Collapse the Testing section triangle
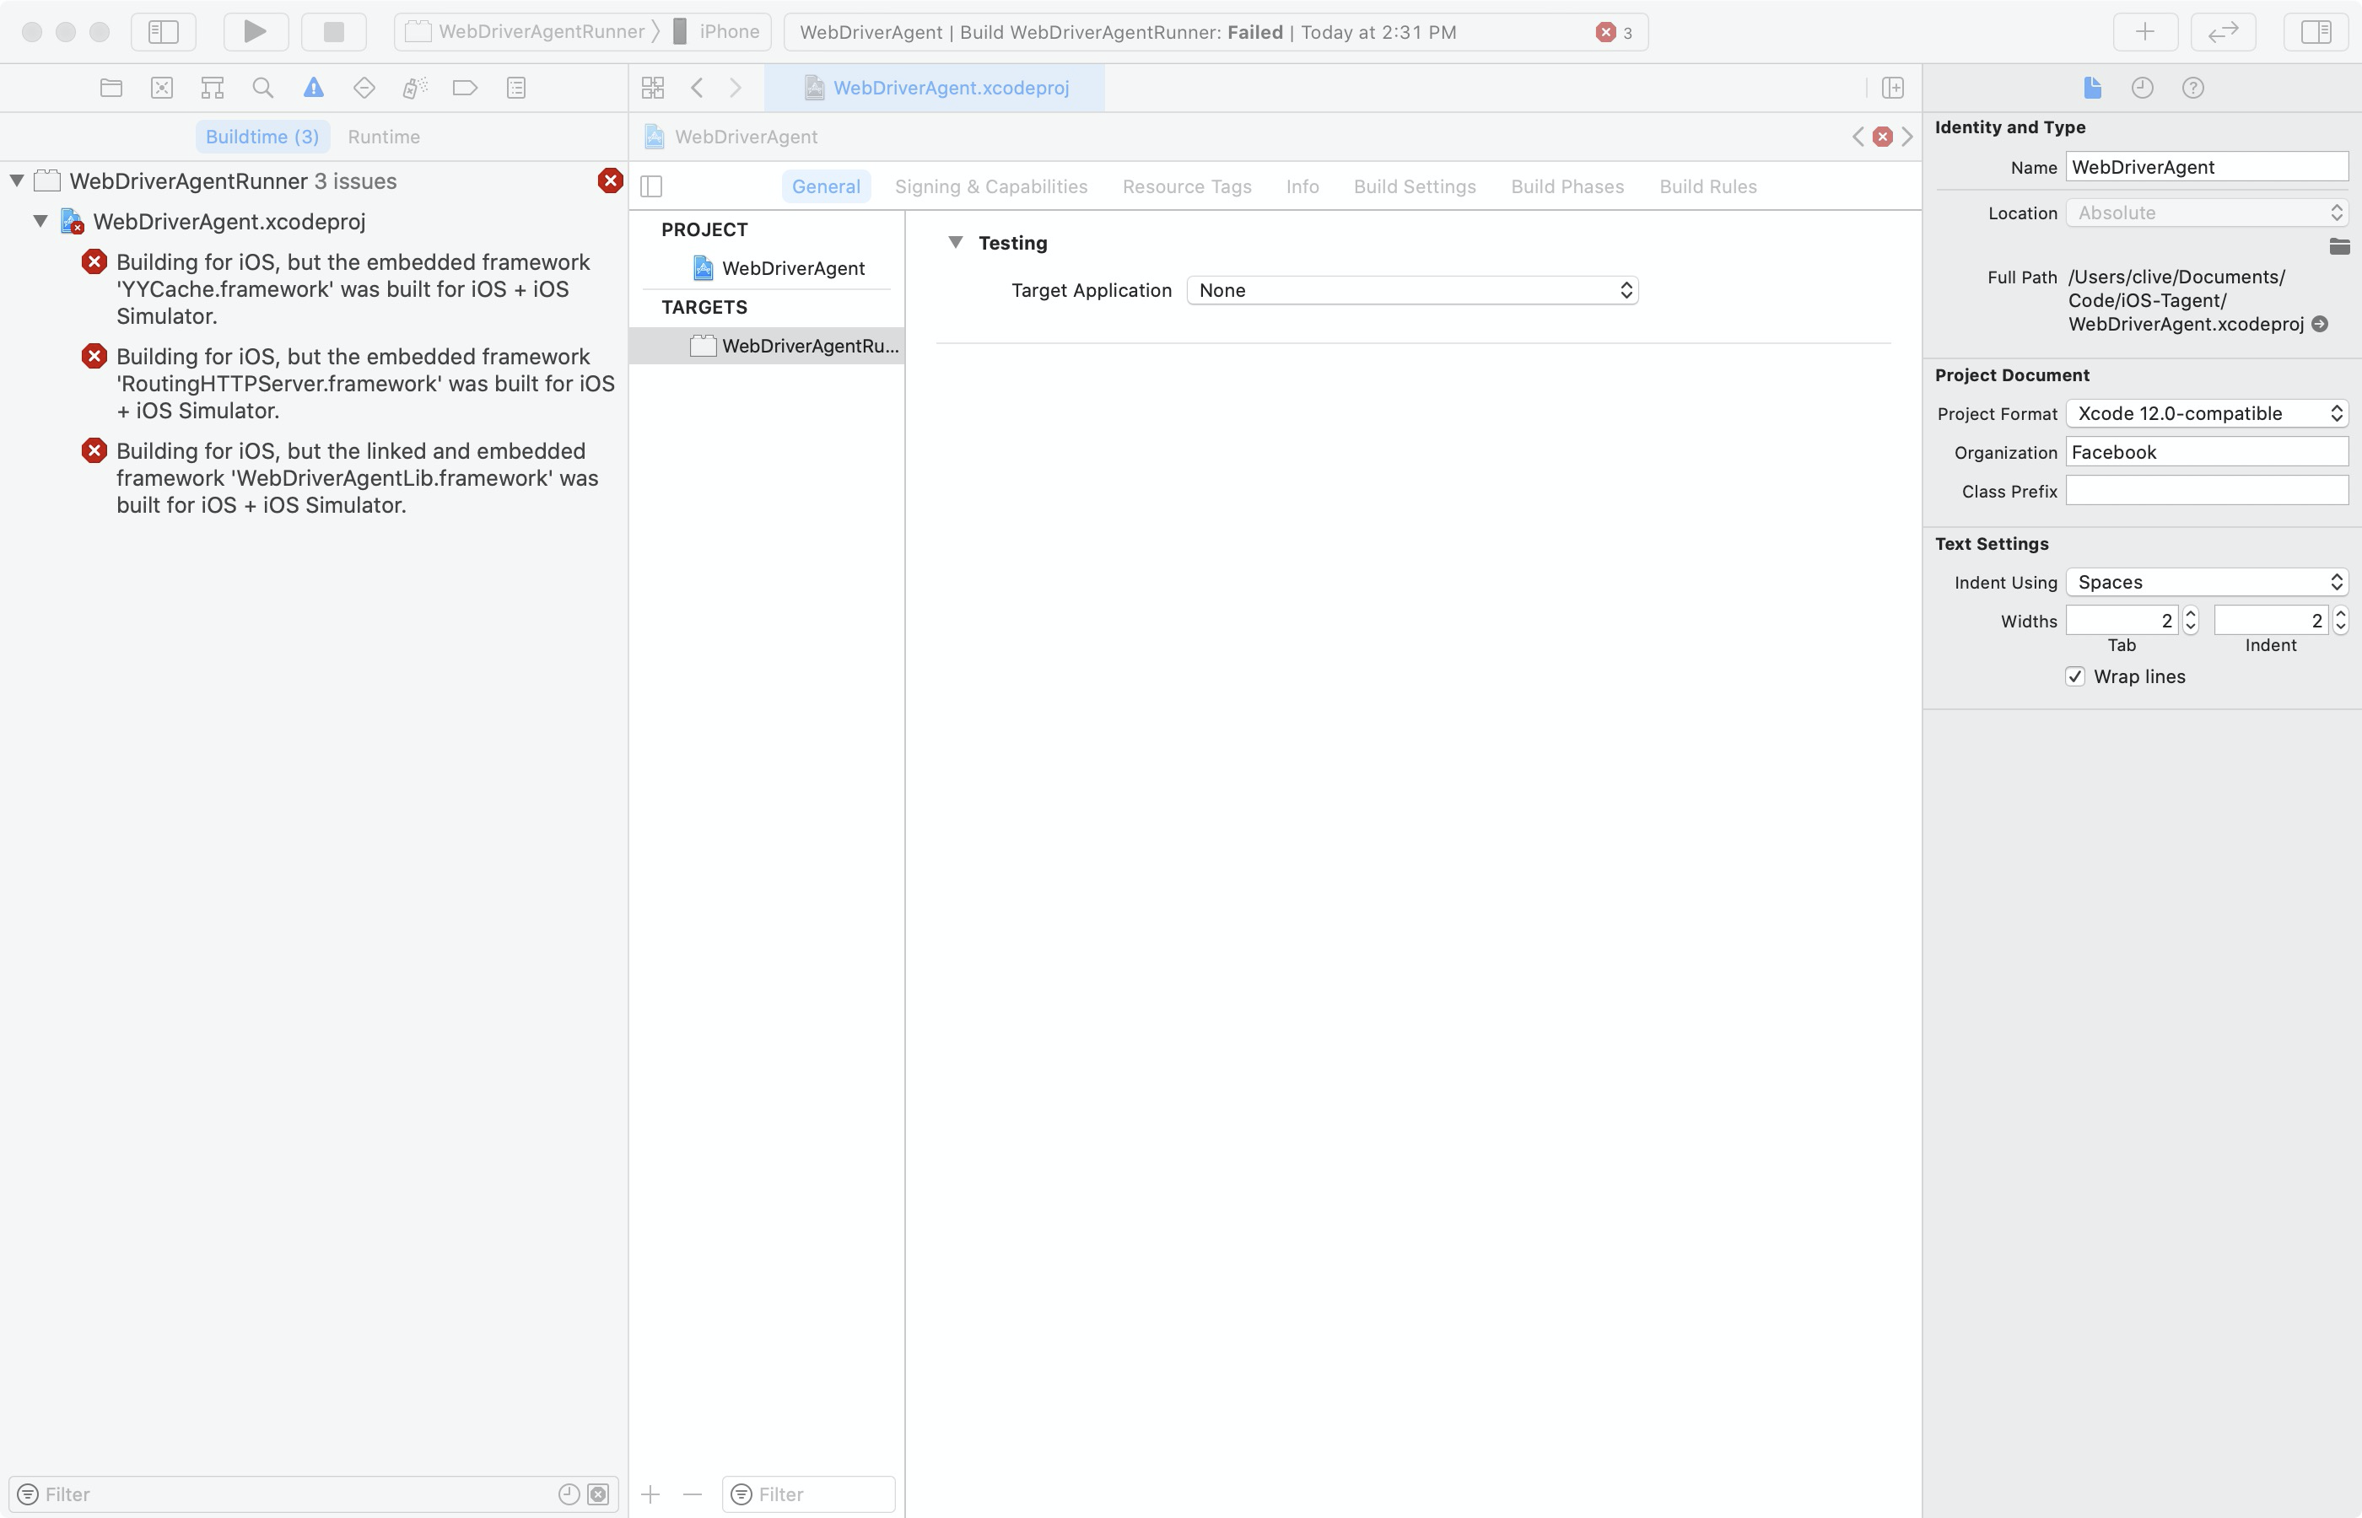This screenshot has height=1518, width=2362. (x=954, y=243)
